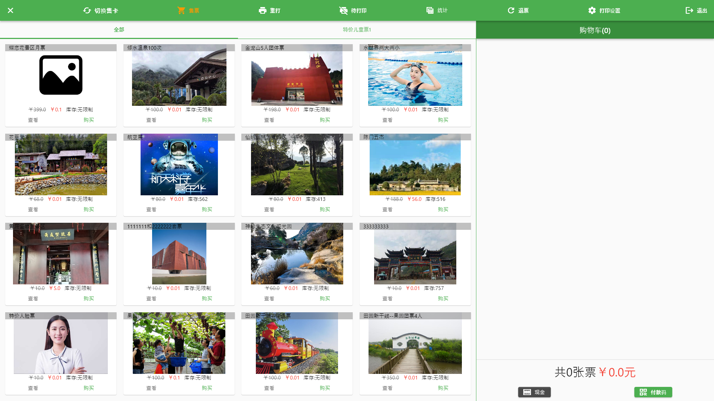
Task: Click the red fortress photo of 金龙山
Action: 297,75
